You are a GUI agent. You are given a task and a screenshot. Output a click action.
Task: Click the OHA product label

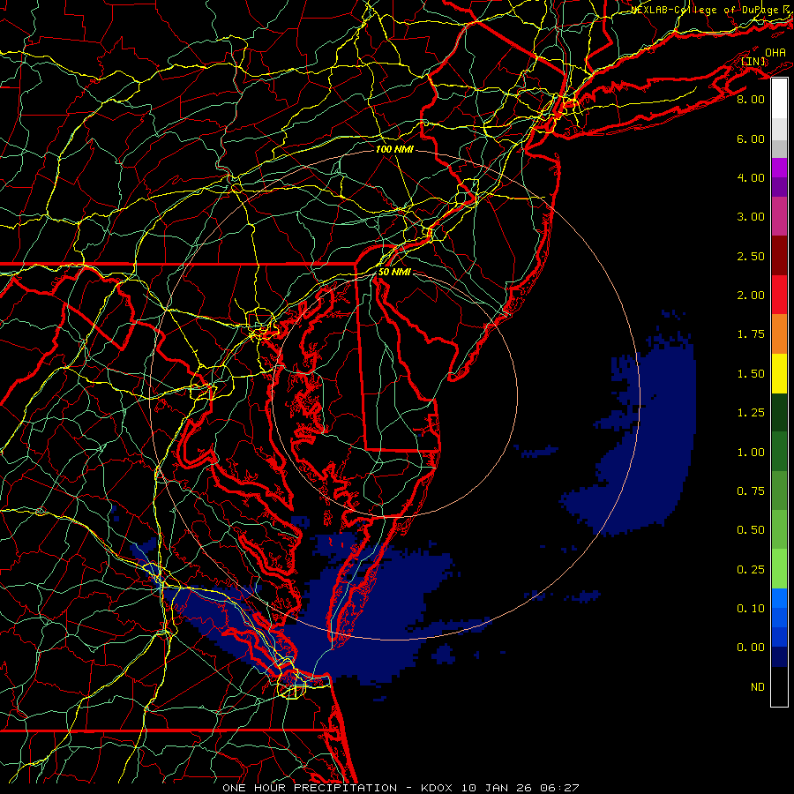(x=775, y=53)
